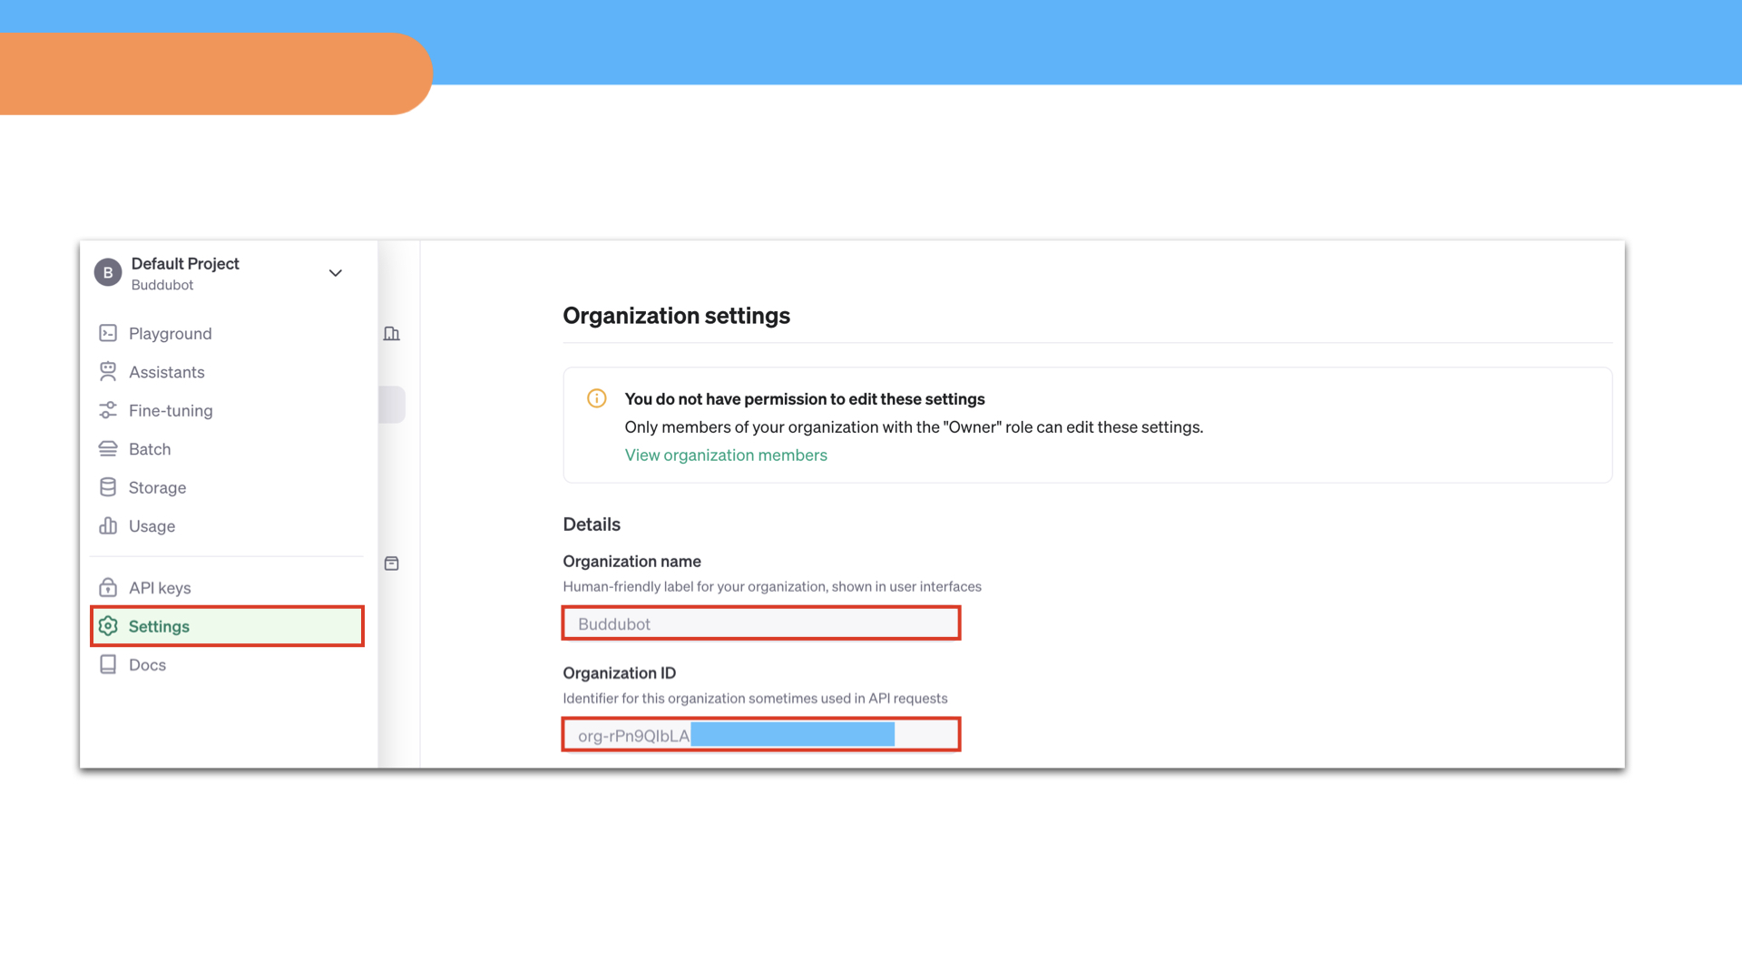Click the Docs book icon
This screenshot has height=980, width=1742.
coord(108,664)
